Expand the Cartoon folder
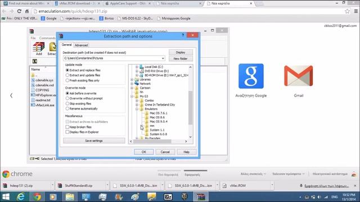Screen dimensions: 360x202 pyautogui.click(x=132, y=88)
